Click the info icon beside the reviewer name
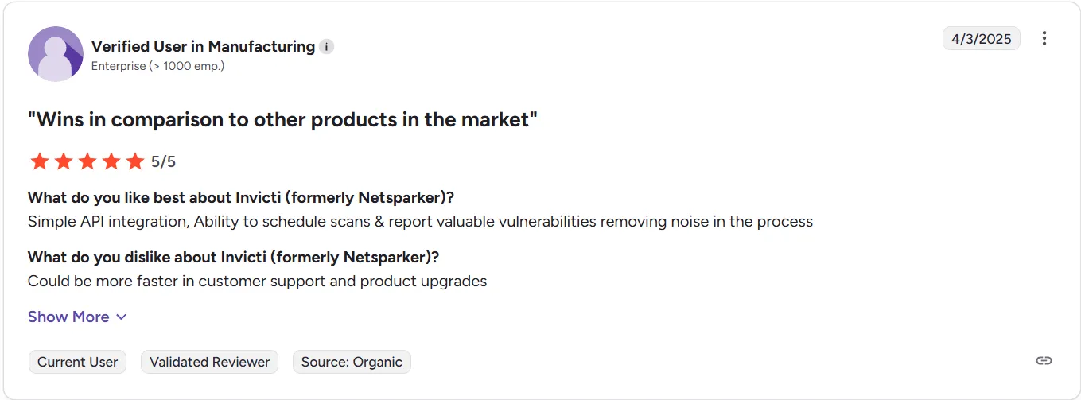 327,47
